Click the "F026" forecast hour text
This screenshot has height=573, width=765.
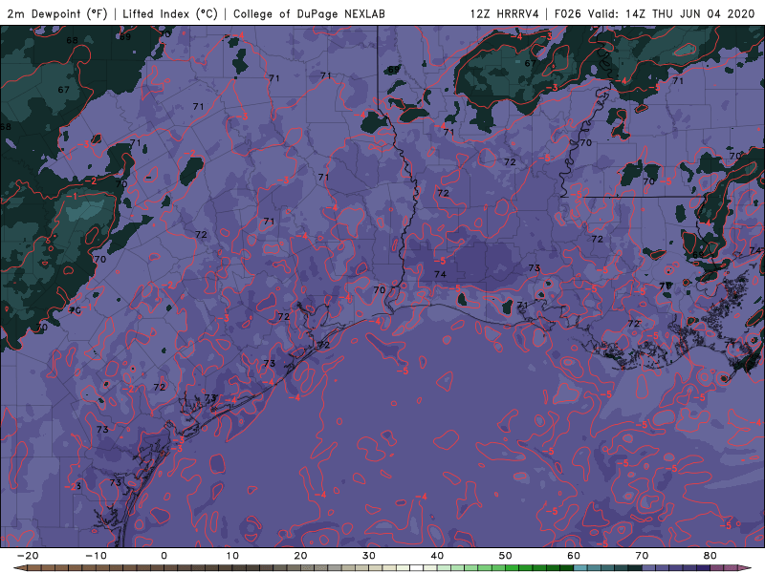568,13
